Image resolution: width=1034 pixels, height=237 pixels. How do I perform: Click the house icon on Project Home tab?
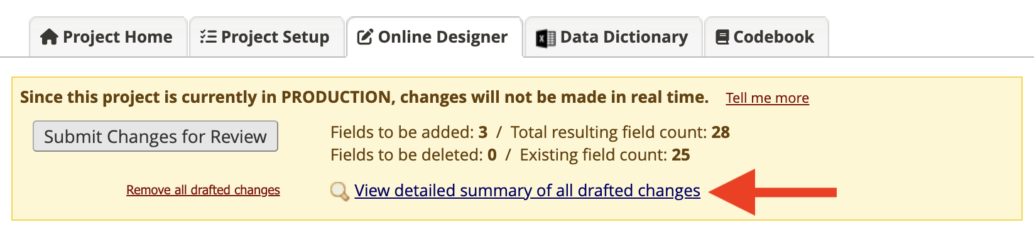click(49, 37)
